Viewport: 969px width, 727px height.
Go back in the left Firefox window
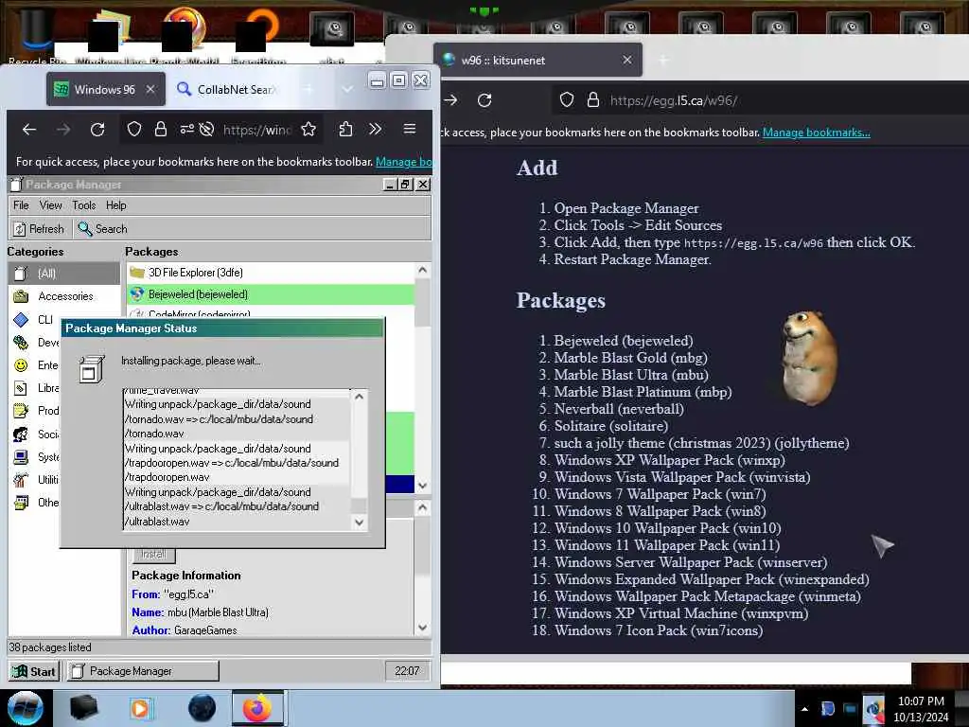29,129
